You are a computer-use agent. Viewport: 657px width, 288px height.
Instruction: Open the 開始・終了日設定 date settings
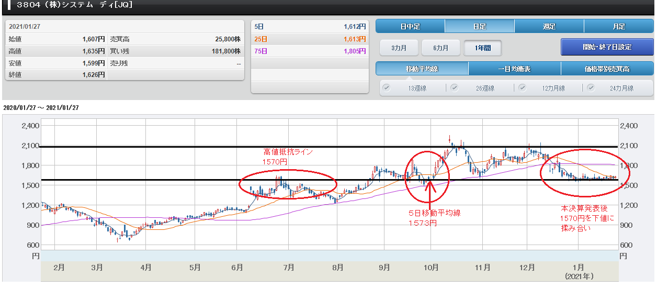(607, 47)
